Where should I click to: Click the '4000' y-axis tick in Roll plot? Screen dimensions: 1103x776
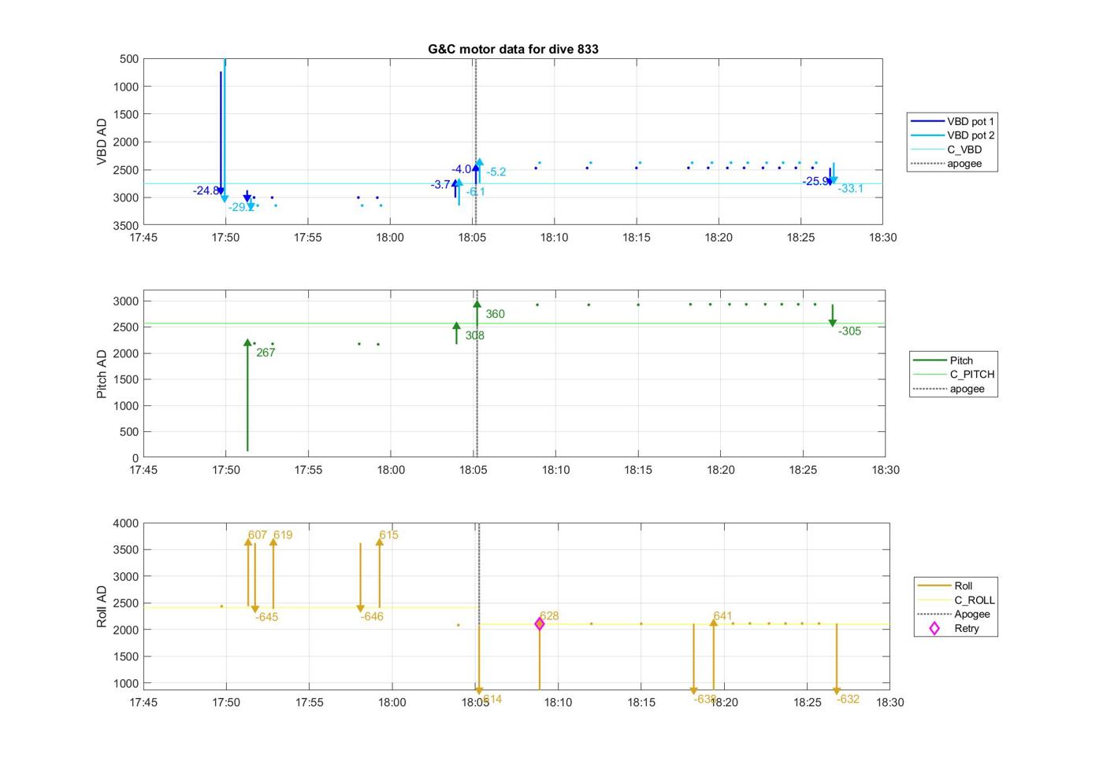(x=126, y=523)
